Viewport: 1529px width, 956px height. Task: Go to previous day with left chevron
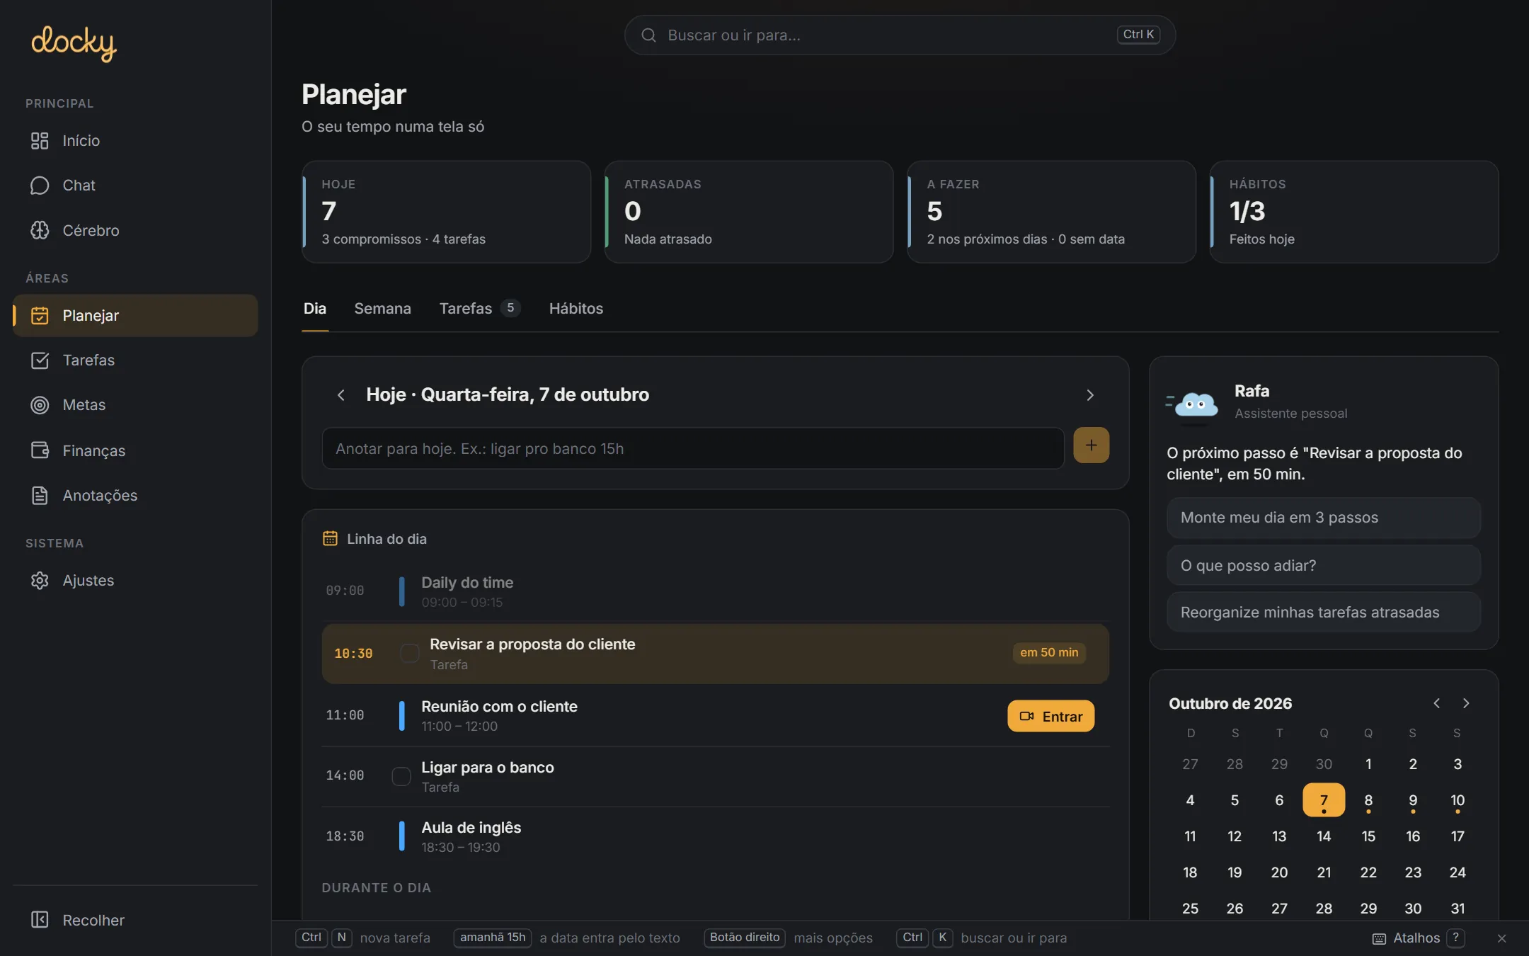tap(341, 395)
